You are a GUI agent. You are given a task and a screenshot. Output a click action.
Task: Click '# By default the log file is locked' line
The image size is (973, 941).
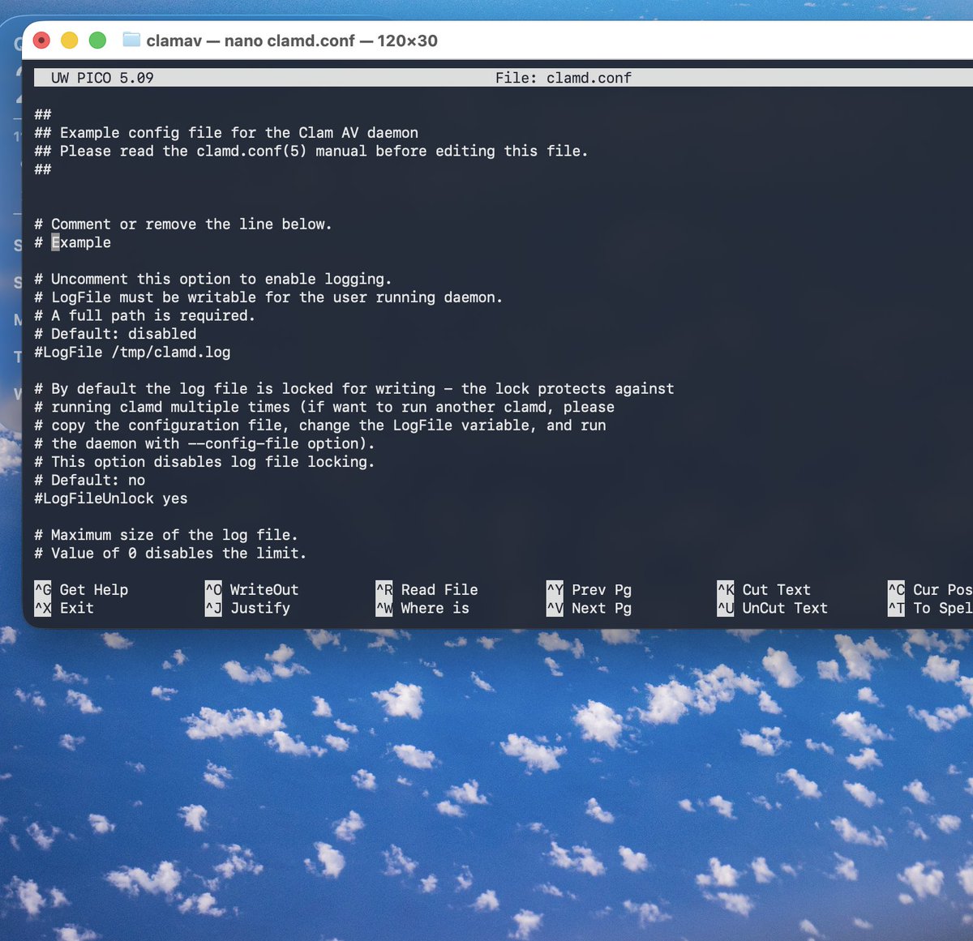pos(354,389)
